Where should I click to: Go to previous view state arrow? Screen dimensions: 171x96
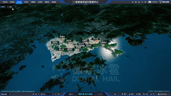click(x=39, y=94)
